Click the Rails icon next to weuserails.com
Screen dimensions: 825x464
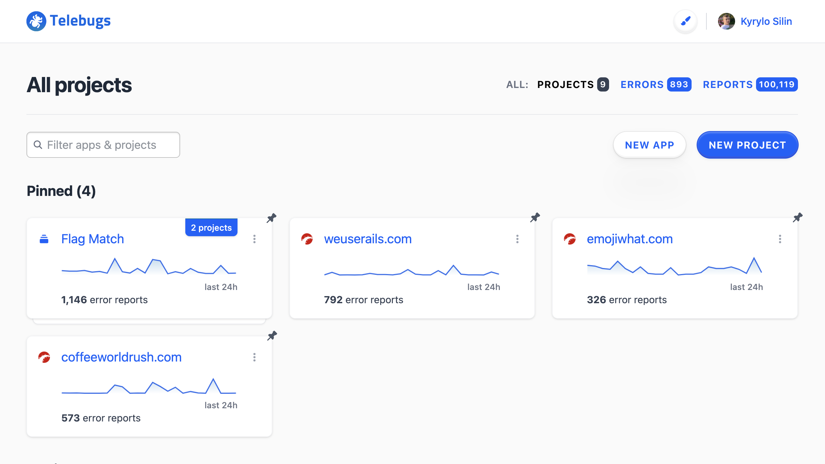pos(307,239)
